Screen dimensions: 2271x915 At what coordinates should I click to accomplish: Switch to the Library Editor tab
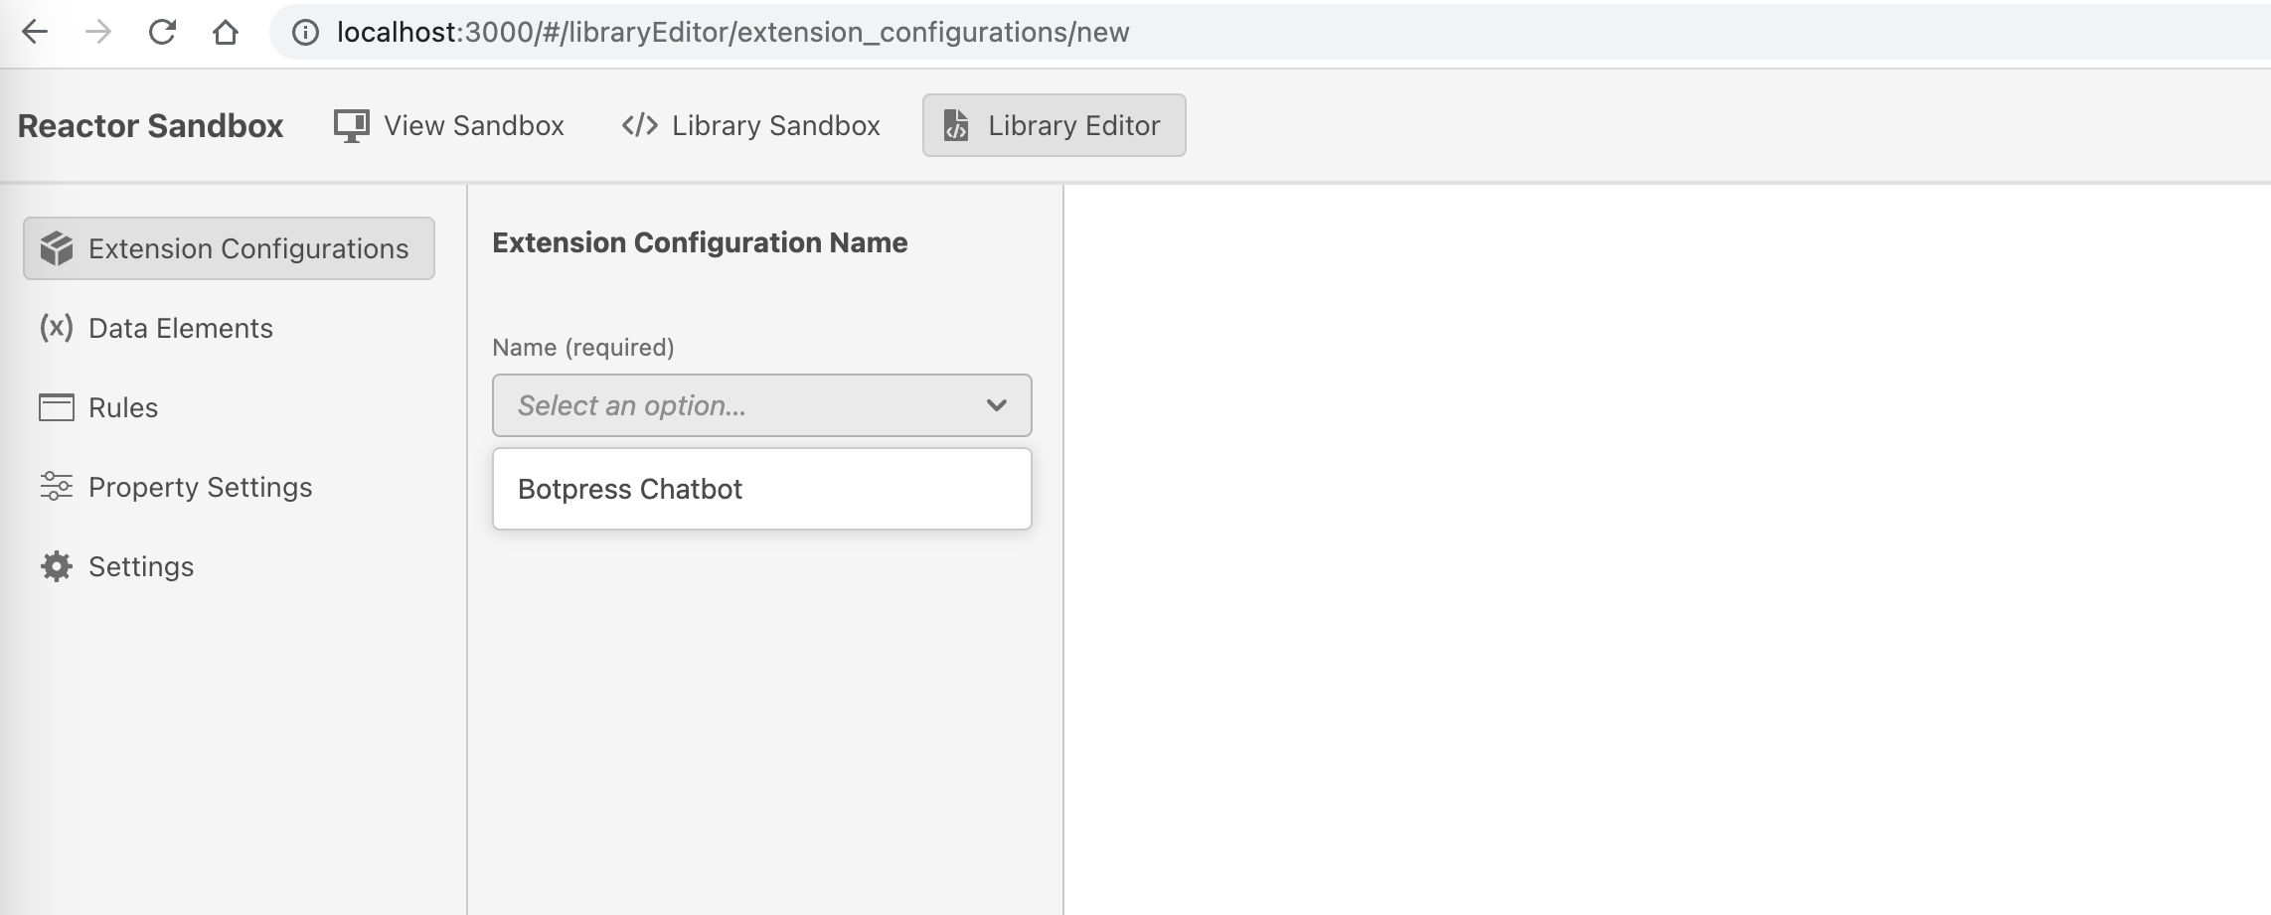[x=1053, y=124]
